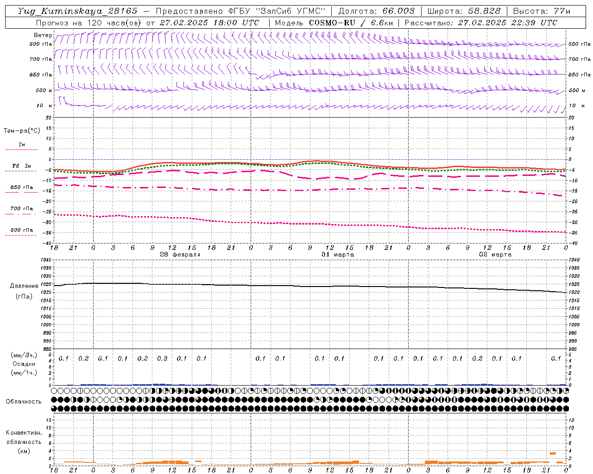Click the 700 гПа temperature legend label

click(x=22, y=209)
